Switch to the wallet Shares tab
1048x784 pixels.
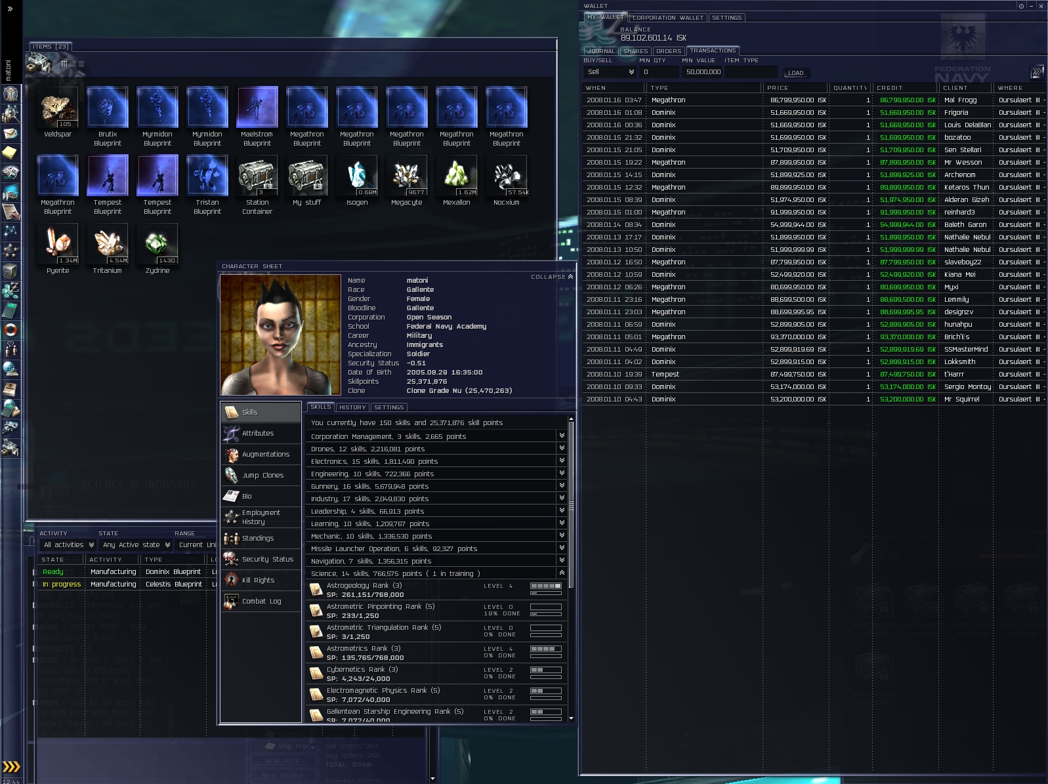(635, 51)
